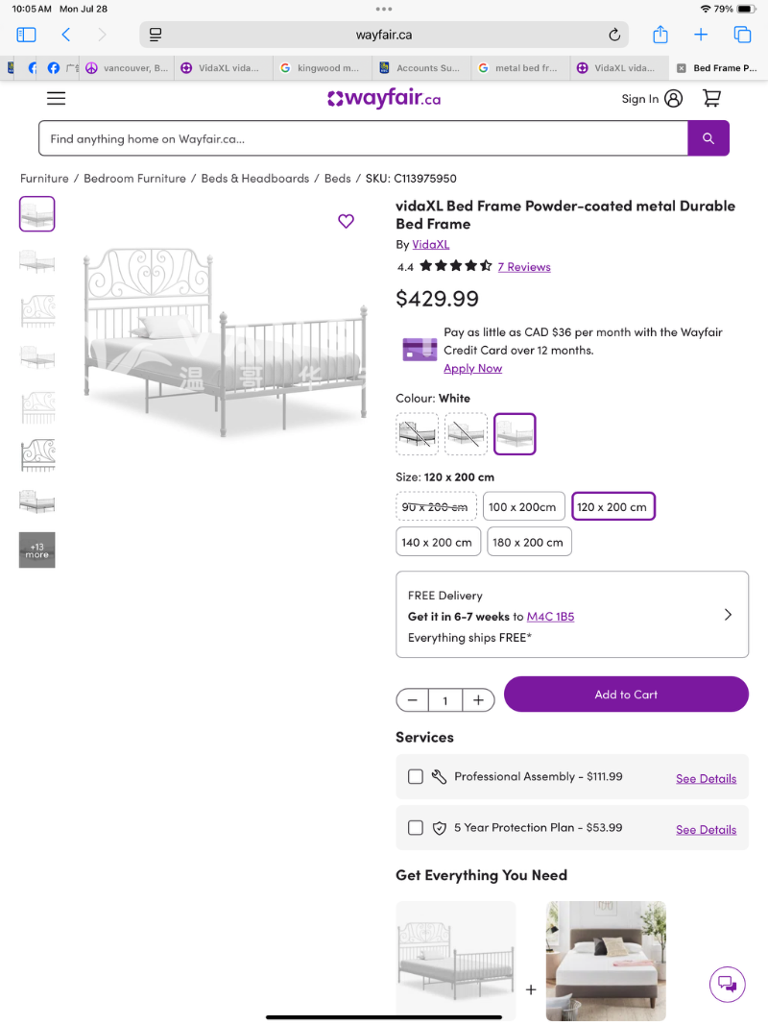The height and width of the screenshot is (1025, 768).
Task: Open the Wayfair hamburger menu
Action: coord(56,98)
